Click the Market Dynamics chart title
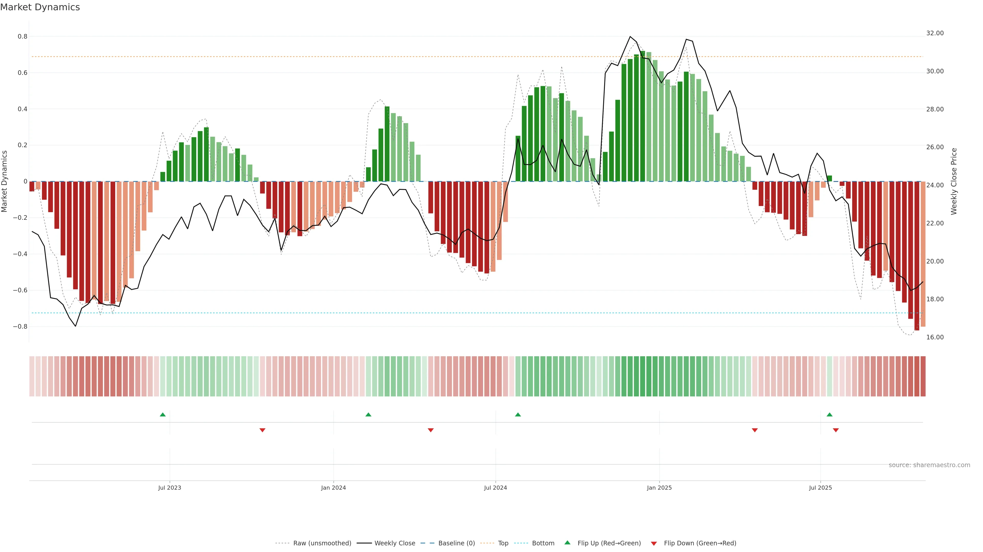Viewport: 983px width, 552px height. pos(40,7)
